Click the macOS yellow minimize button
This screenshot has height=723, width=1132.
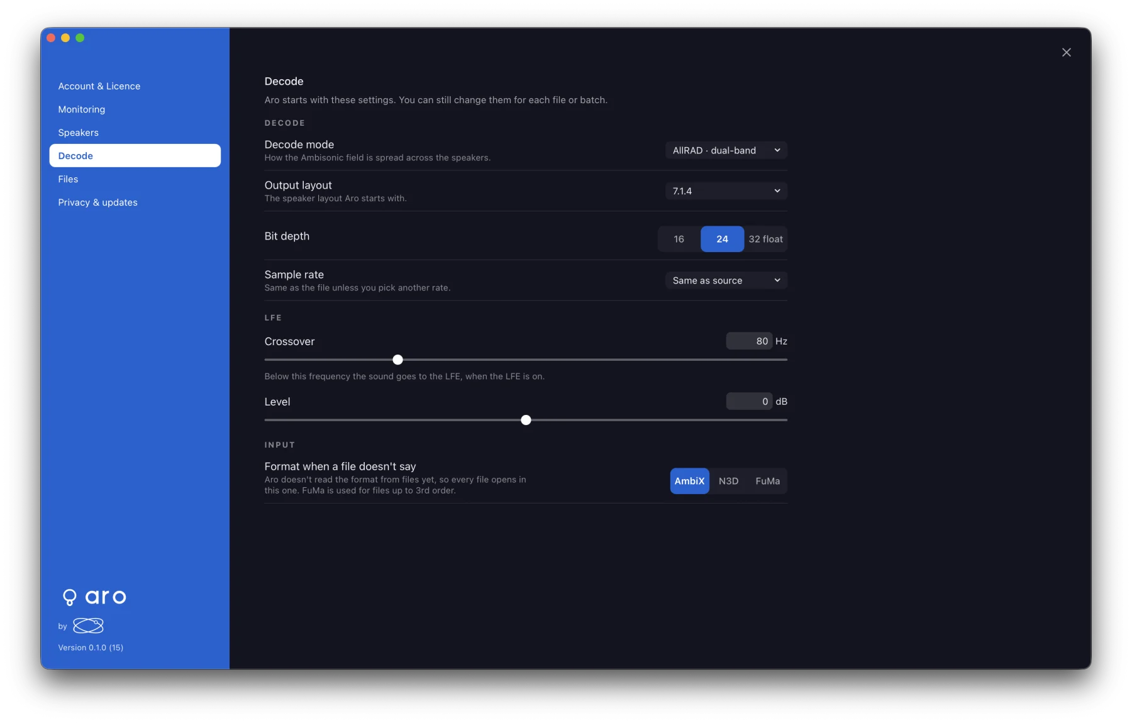[65, 38]
